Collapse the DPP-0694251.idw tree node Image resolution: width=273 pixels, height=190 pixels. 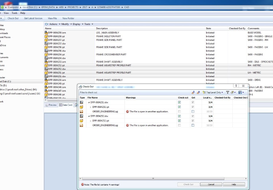[89, 102]
